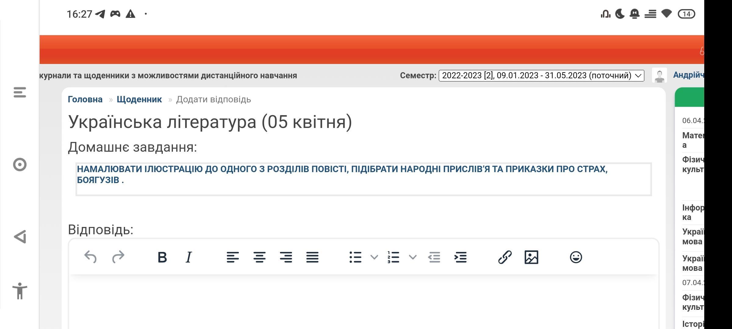
Task: Center align the text
Action: (259, 257)
